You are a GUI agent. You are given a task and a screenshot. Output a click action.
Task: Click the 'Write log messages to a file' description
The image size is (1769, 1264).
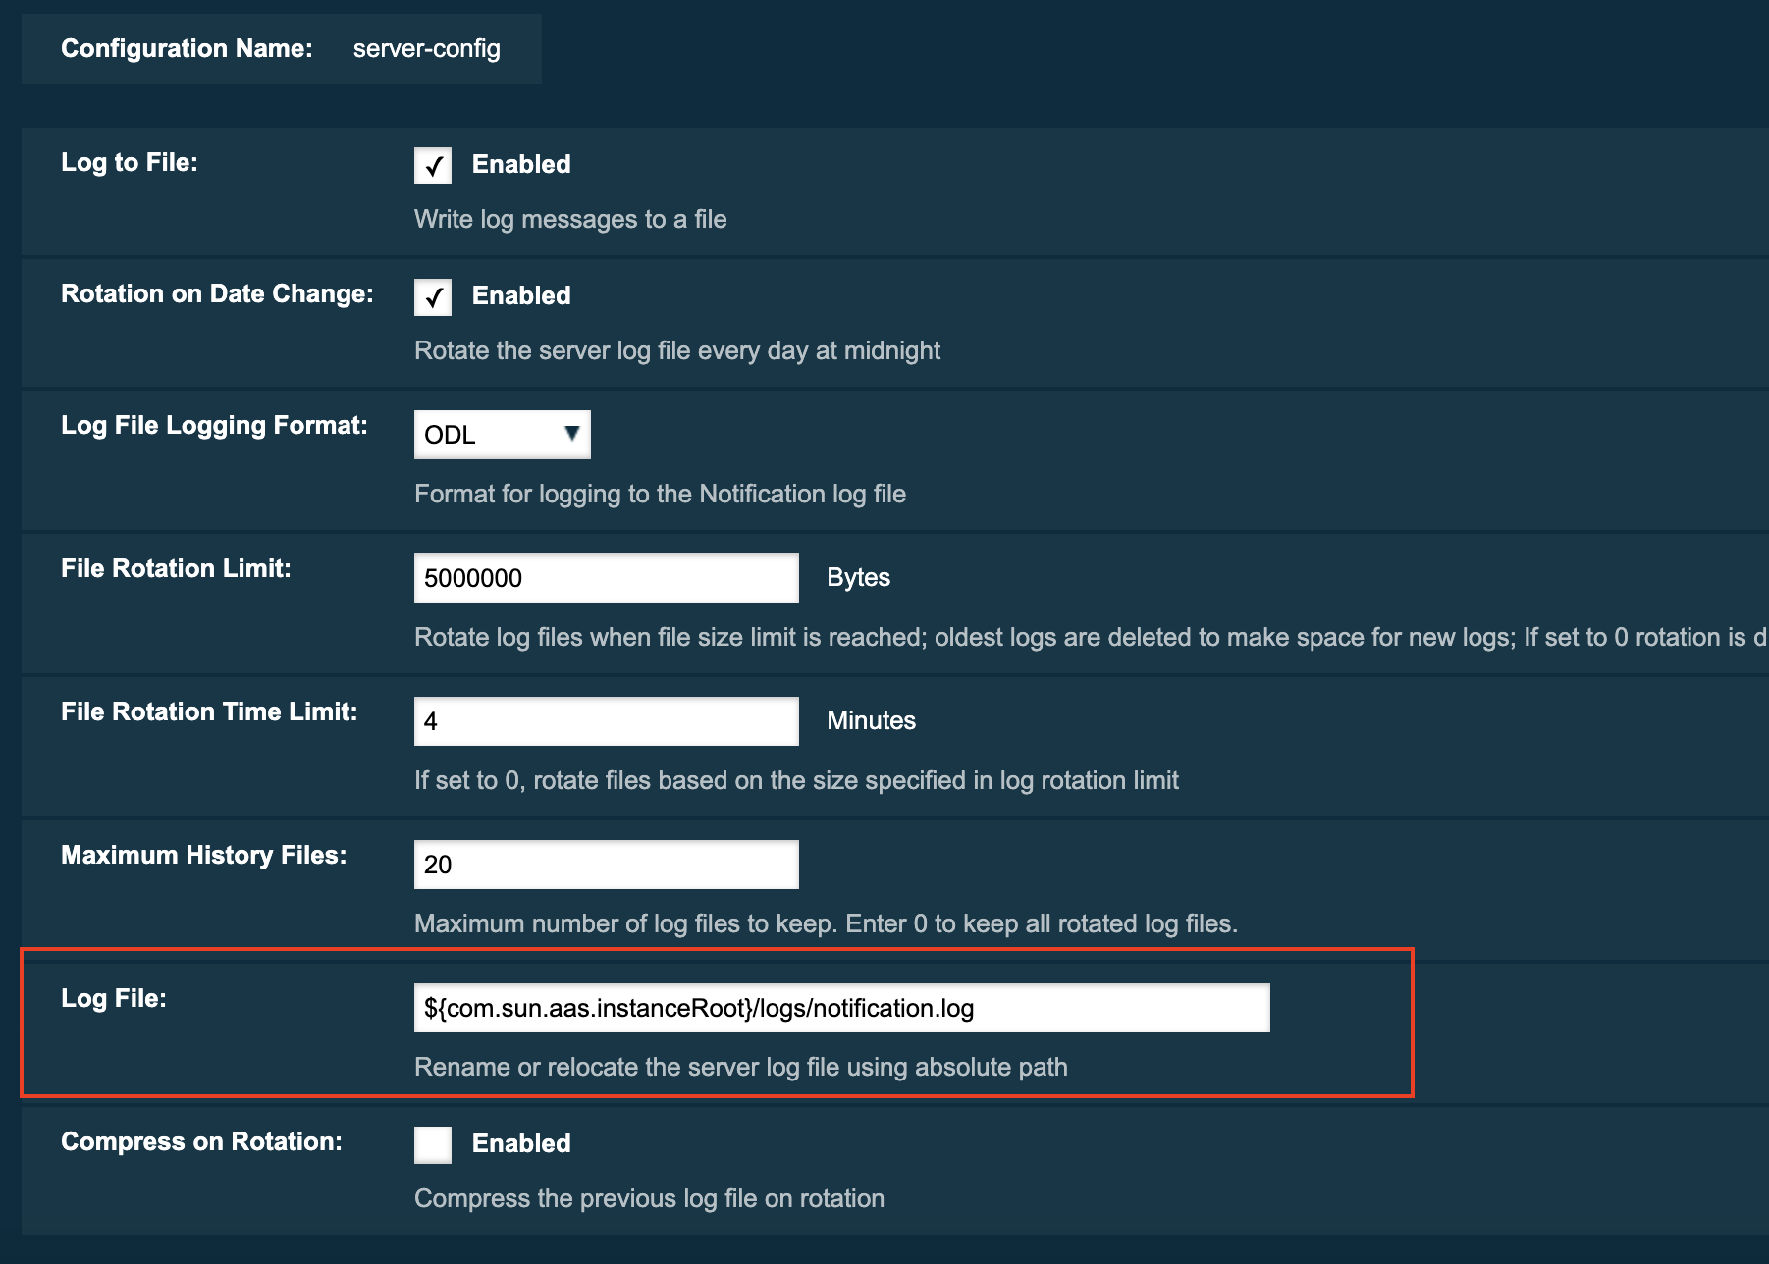click(570, 219)
